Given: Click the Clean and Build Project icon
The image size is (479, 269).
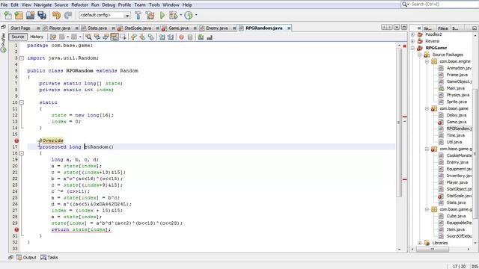Looking at the screenshot, I should point(150,15).
